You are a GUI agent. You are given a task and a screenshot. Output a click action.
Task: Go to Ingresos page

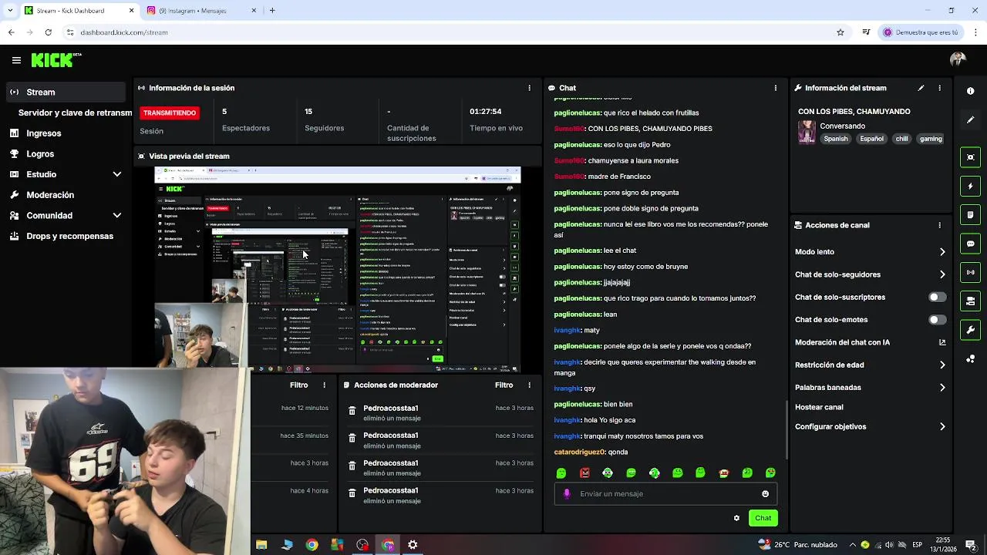(x=43, y=133)
